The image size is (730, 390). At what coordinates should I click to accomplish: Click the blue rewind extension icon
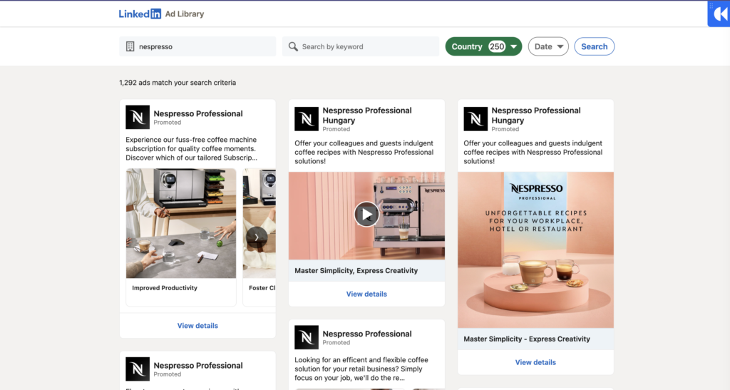(x=719, y=14)
